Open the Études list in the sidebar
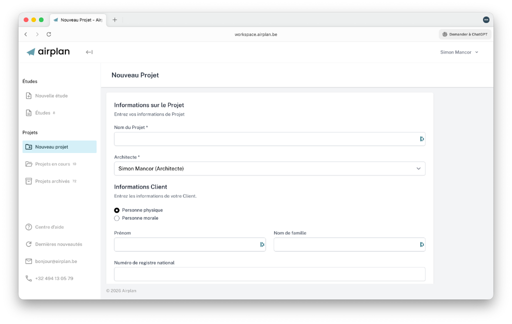 [59, 112]
